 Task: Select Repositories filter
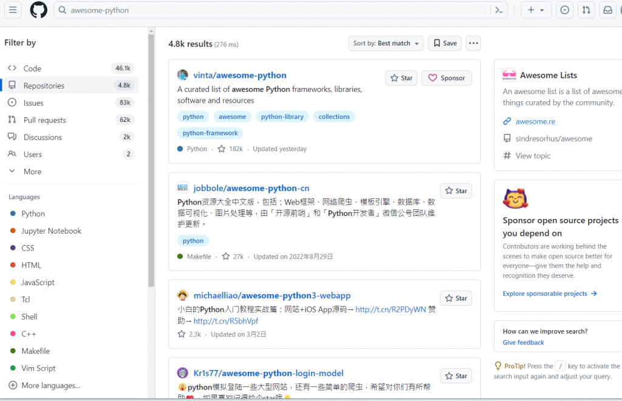[72, 85]
